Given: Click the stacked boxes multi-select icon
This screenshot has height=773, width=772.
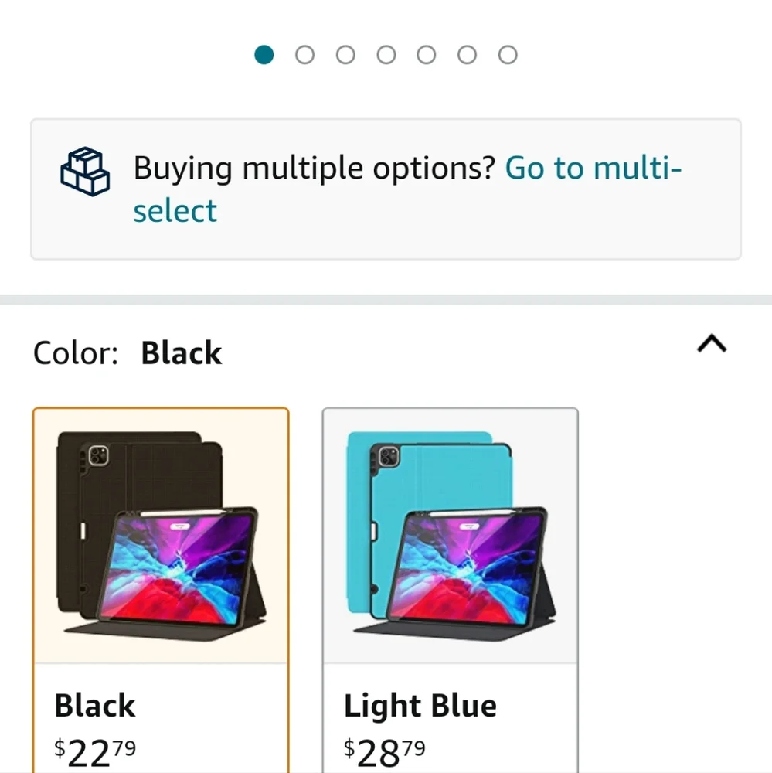Looking at the screenshot, I should click(85, 171).
